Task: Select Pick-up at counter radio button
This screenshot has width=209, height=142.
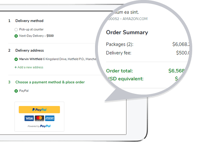Action: pyautogui.click(x=16, y=30)
